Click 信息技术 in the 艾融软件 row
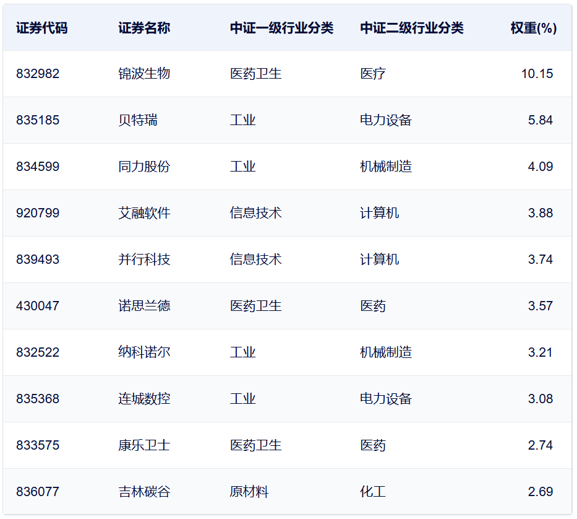This screenshot has width=577, height=519. (x=256, y=213)
